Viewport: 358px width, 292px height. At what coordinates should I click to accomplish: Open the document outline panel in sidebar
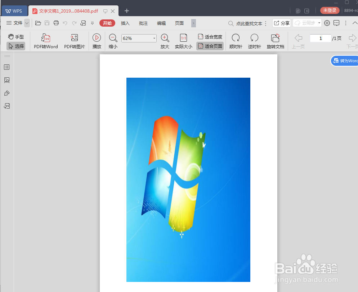point(6,67)
